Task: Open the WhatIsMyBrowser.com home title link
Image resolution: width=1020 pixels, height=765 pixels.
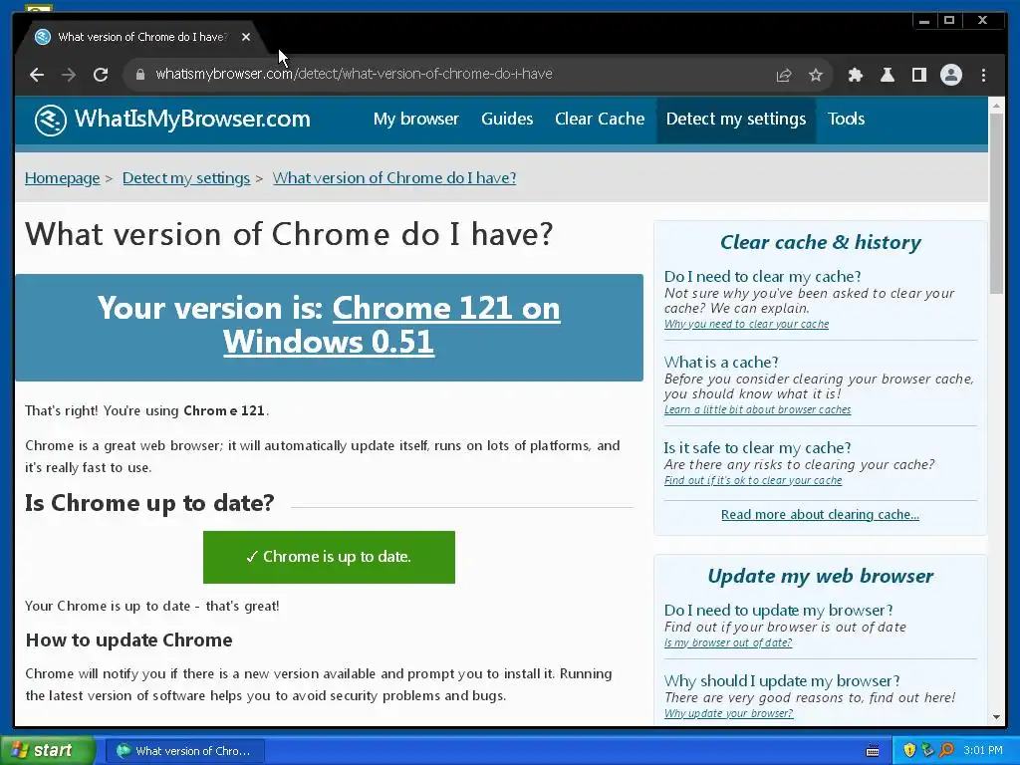Action: tap(192, 120)
